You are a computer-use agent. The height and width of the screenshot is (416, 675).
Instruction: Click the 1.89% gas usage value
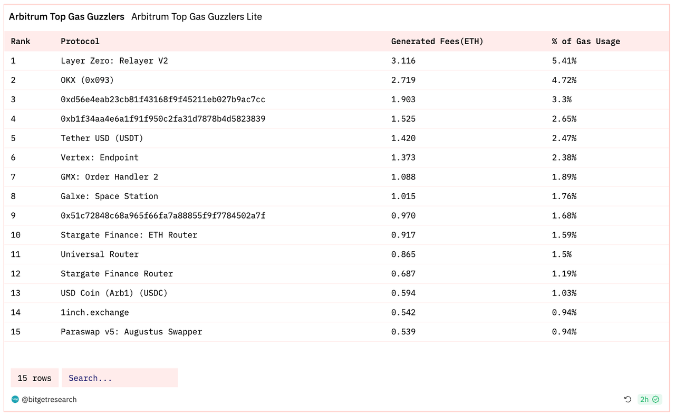tap(564, 177)
